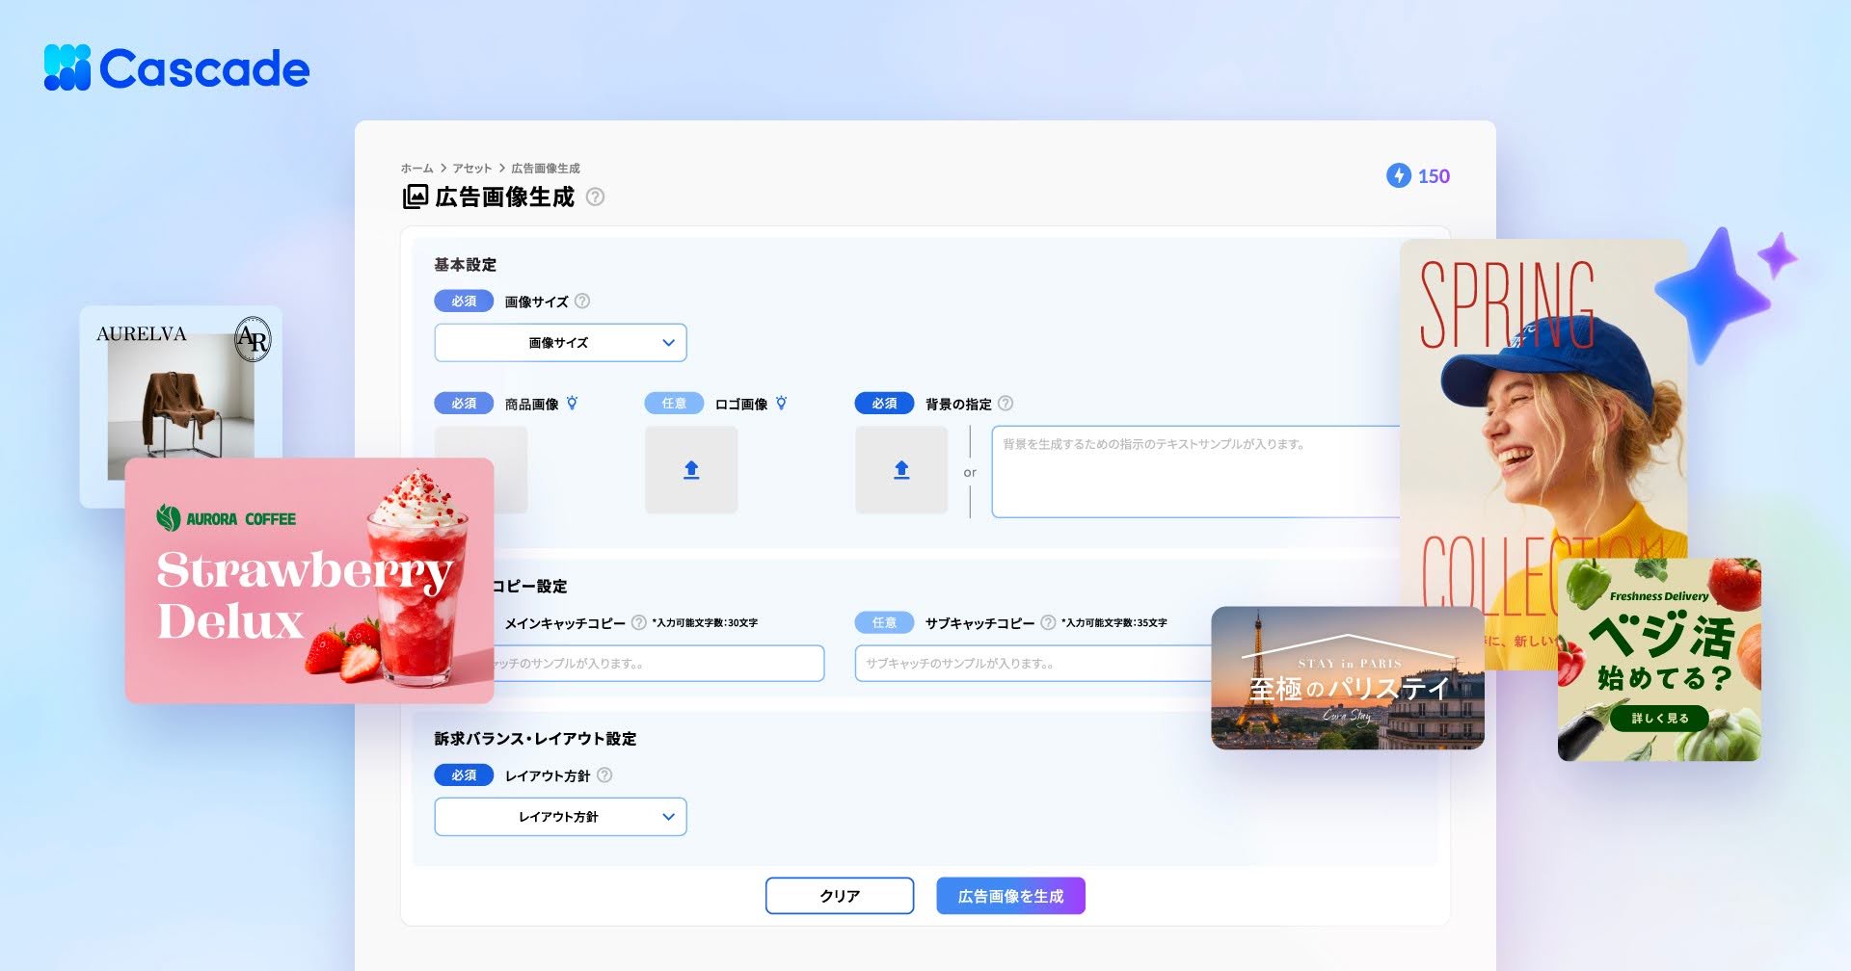Viewport: 1851px width, 971px height.
Task: Click the lightning credits icon beside 150
Action: 1398,175
